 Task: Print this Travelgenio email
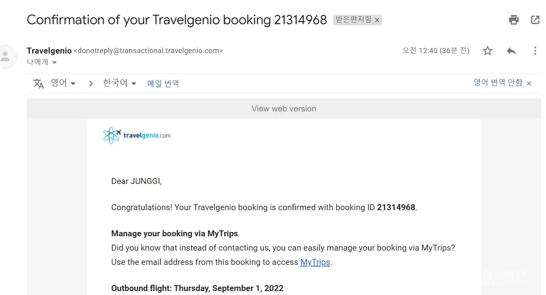coord(514,20)
